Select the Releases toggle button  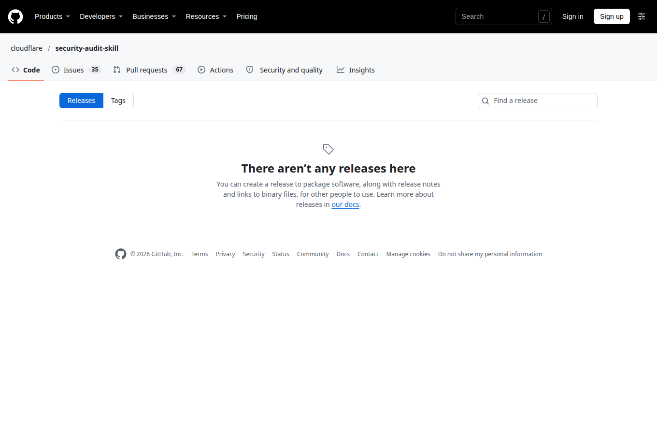pyautogui.click(x=81, y=101)
